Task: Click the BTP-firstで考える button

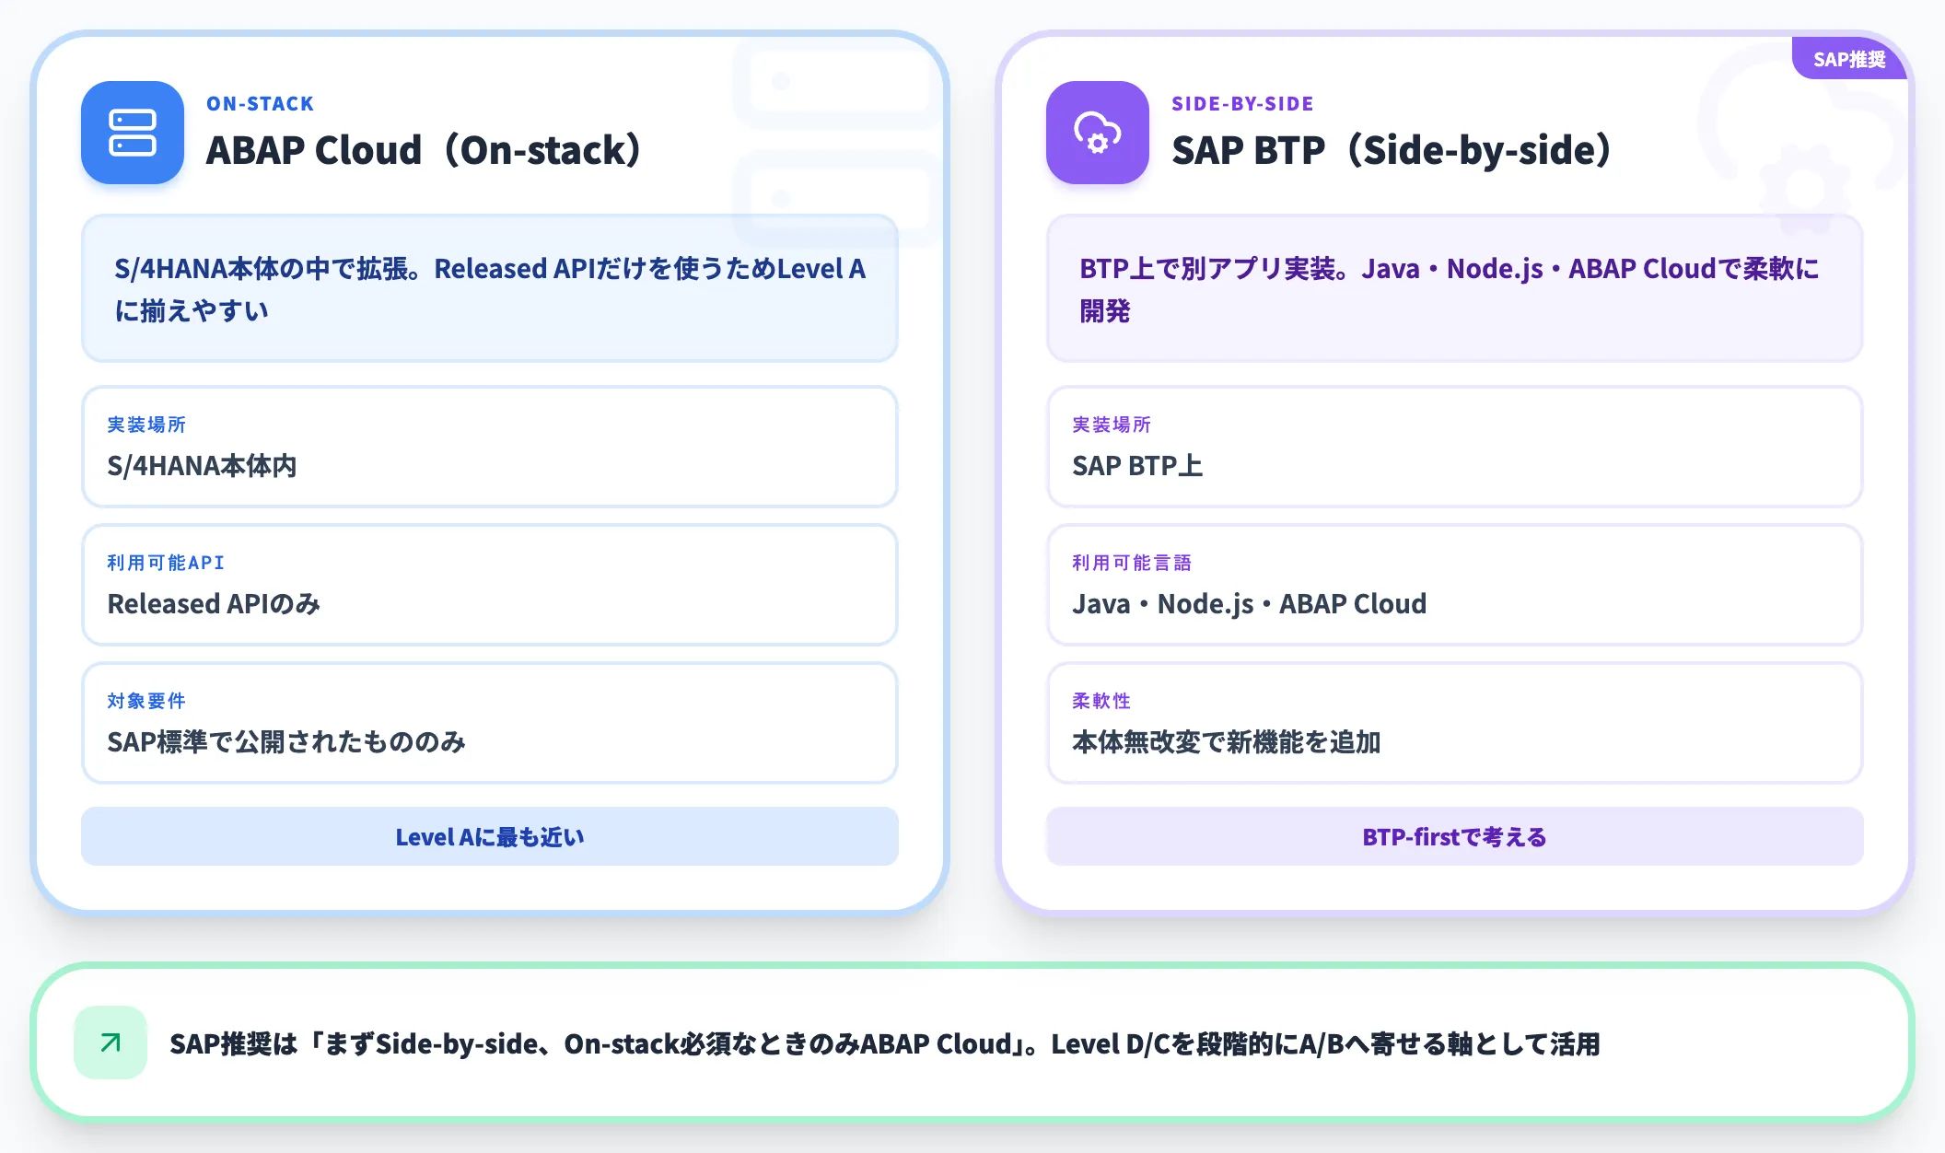Action: [1455, 836]
